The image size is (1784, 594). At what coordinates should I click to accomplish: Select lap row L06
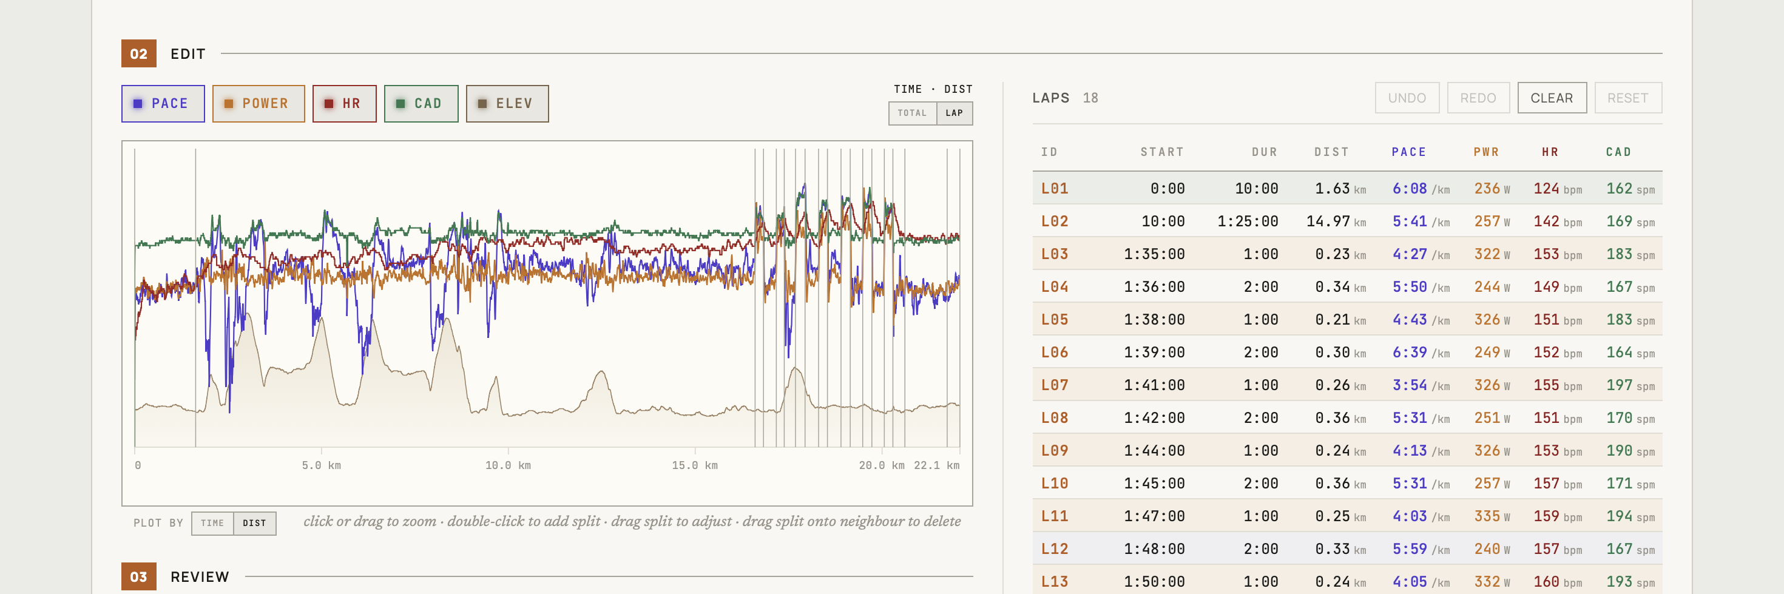click(x=1347, y=353)
